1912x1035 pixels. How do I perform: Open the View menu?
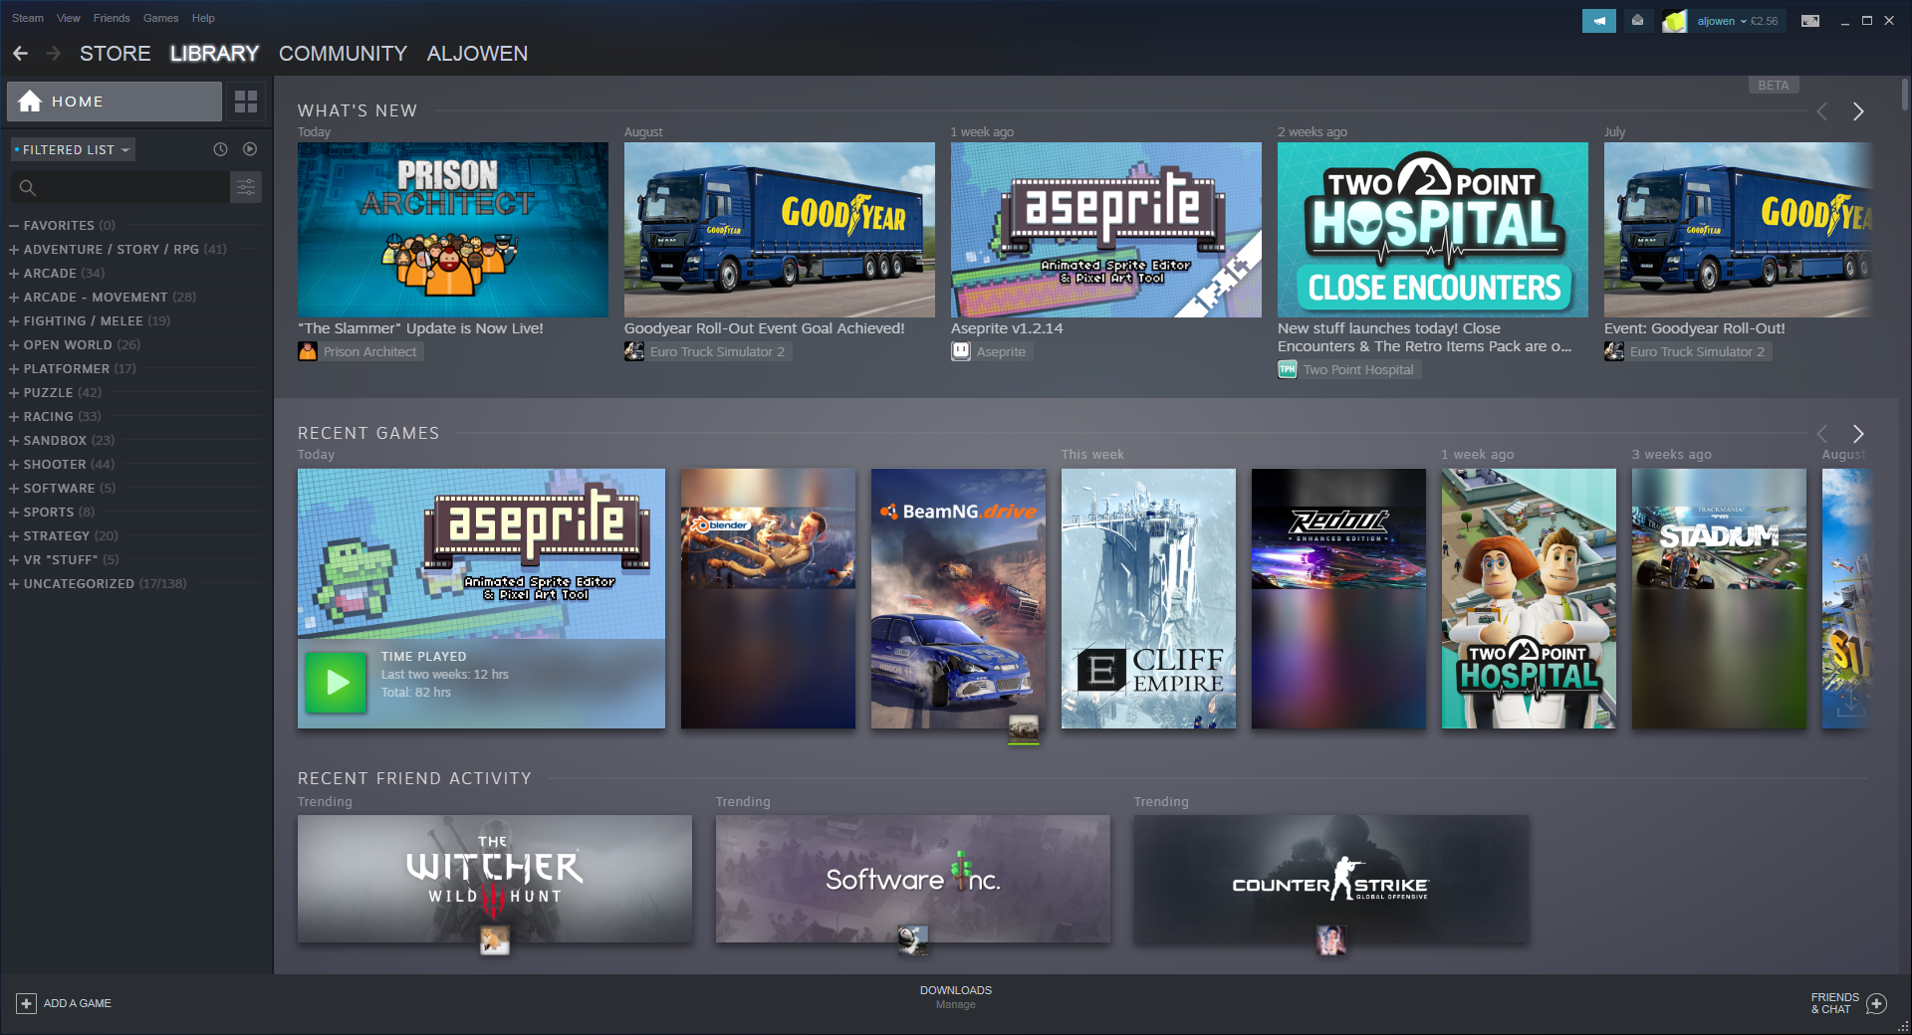pyautogui.click(x=69, y=18)
